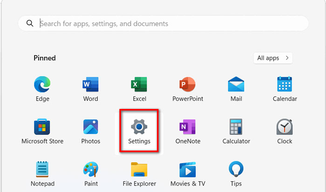Open the Photos app
326x192 pixels.
click(91, 127)
